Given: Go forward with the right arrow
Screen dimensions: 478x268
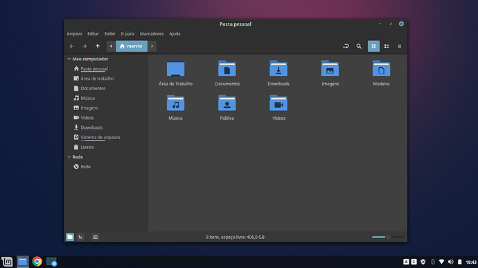Looking at the screenshot, I should tap(85, 46).
